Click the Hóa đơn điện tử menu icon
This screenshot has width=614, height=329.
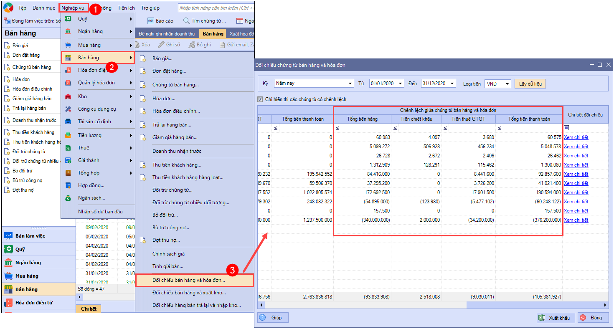click(x=69, y=70)
